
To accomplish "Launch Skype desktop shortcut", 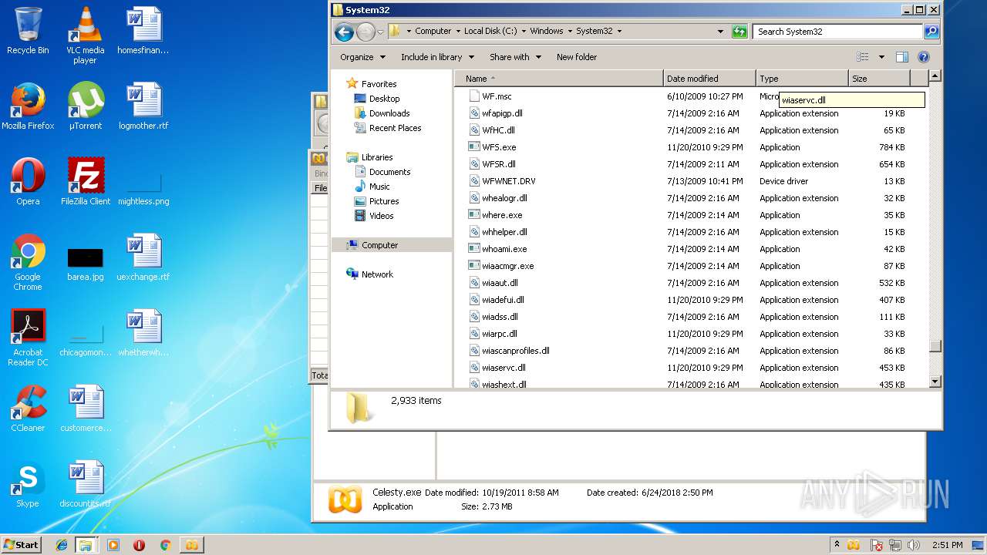I will click(x=28, y=484).
